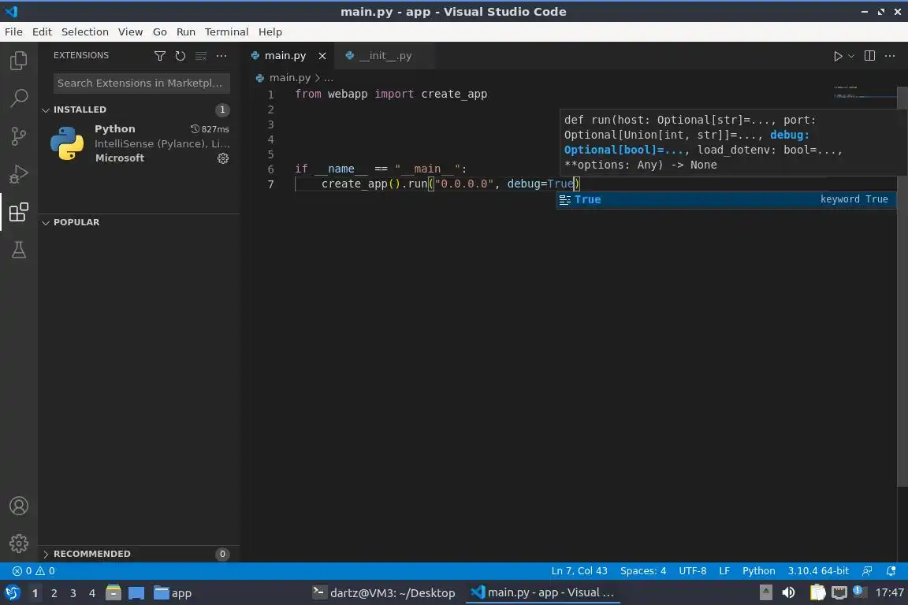Open status bar feedback icon
This screenshot has width=908, height=605.
pyautogui.click(x=867, y=571)
